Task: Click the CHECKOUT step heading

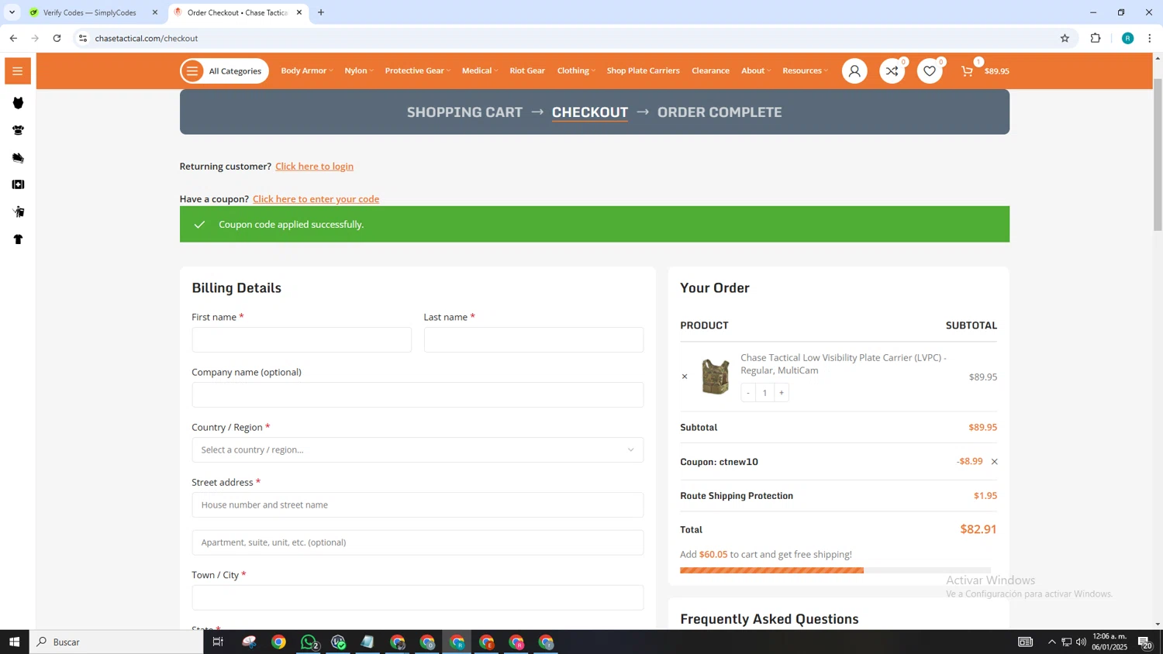Action: (x=590, y=112)
